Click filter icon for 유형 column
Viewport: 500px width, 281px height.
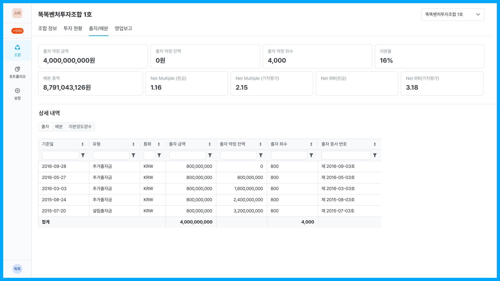click(x=133, y=155)
